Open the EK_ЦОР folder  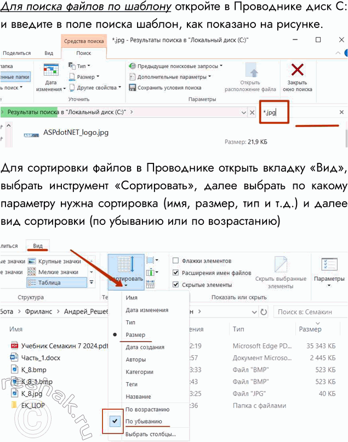click(27, 405)
